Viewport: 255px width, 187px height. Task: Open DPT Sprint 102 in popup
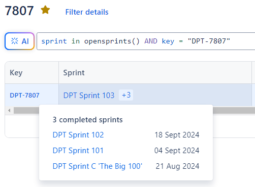click(x=78, y=135)
